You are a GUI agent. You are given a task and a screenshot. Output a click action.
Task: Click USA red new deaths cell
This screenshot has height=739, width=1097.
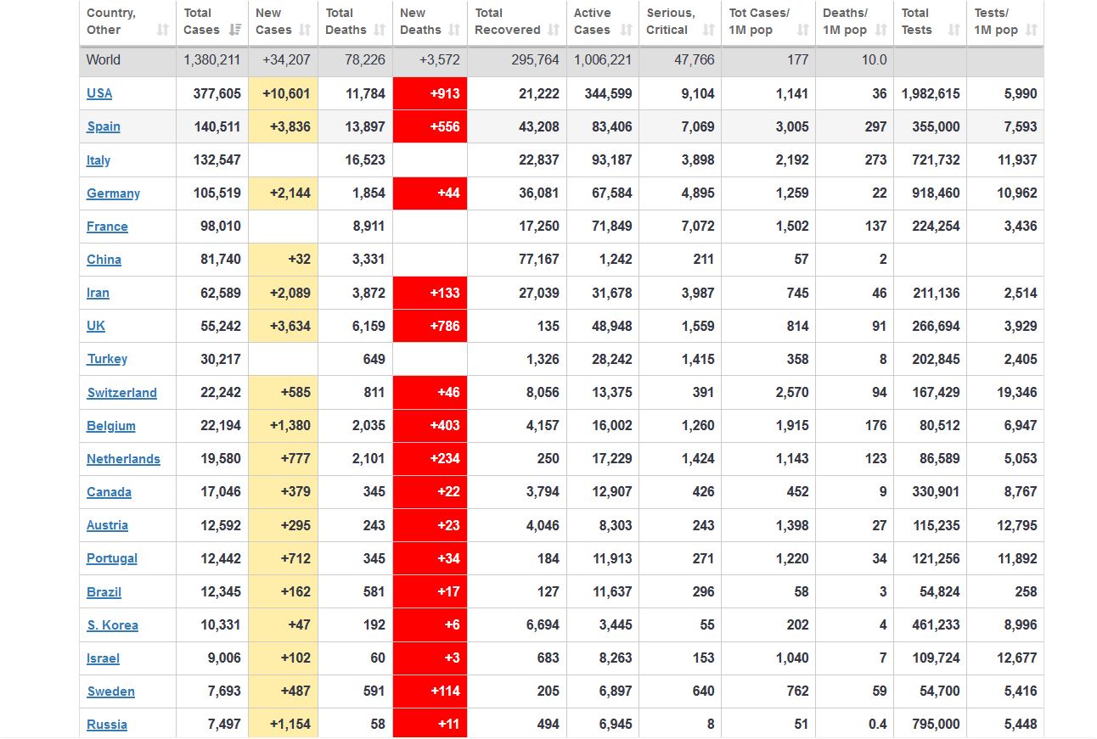(430, 93)
